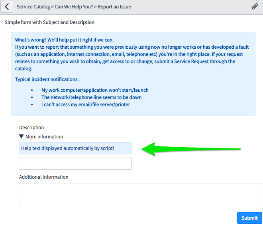Image resolution: width=263 pixels, height=225 pixels.
Task: Click the help text displayed by script
Action: 68,148
